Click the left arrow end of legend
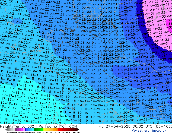The height and width of the screenshot is (133, 172). 6,129
